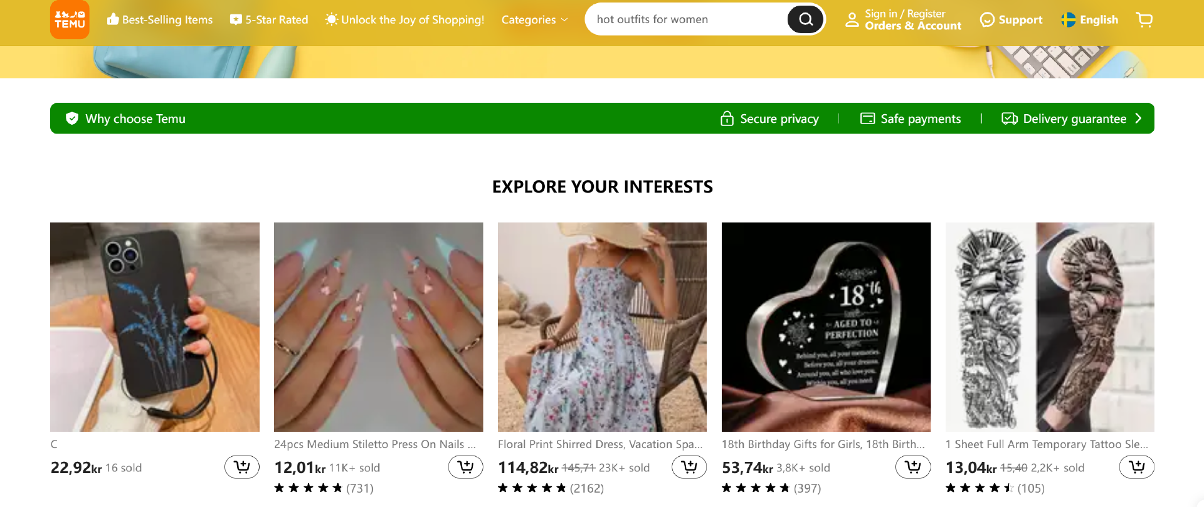
Task: Add the phone case to cart
Action: click(x=241, y=467)
